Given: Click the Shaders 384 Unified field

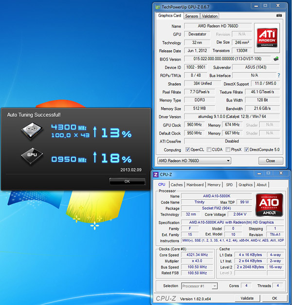Looking at the screenshot, I should [x=202, y=83].
